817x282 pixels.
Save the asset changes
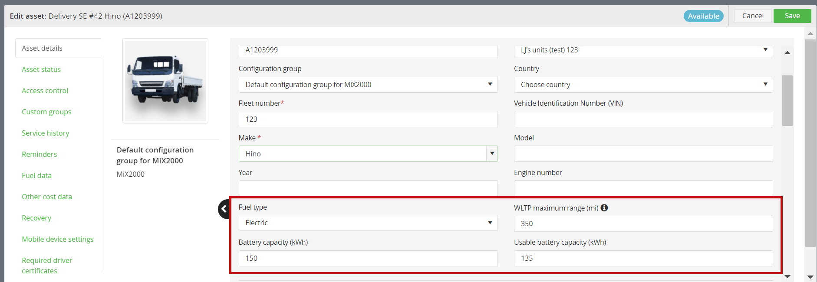pos(792,16)
